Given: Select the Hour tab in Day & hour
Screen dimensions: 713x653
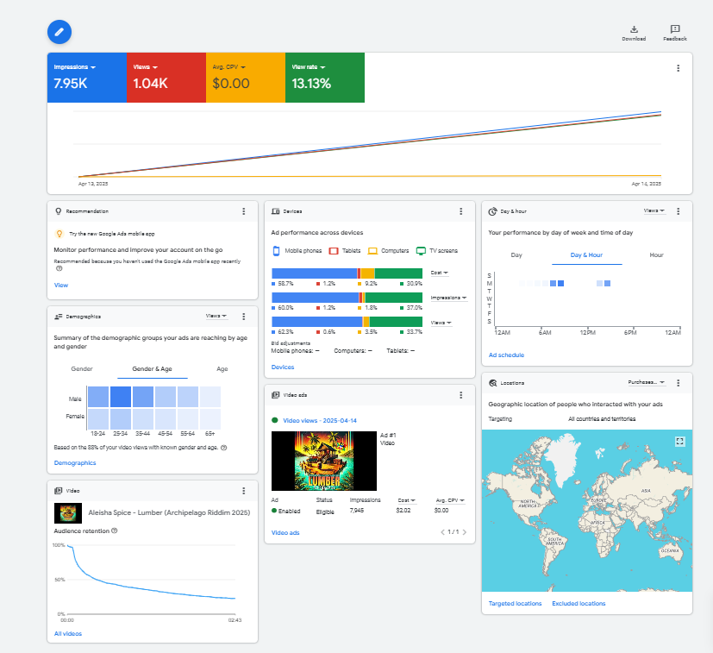Looking at the screenshot, I should click(x=656, y=255).
